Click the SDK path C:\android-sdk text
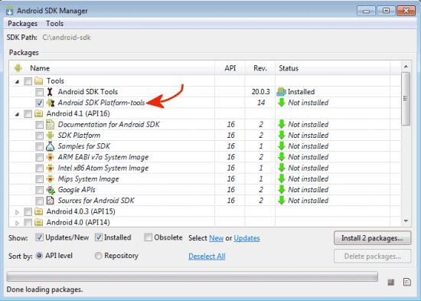Screen dimensions: 421x301 pos(67,38)
